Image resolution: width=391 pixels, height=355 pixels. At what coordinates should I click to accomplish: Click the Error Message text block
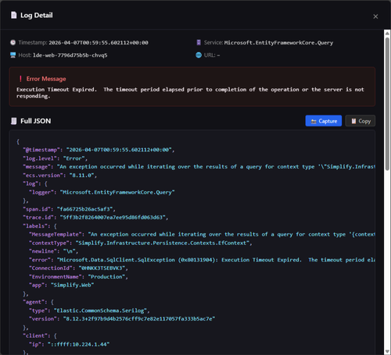coord(190,93)
